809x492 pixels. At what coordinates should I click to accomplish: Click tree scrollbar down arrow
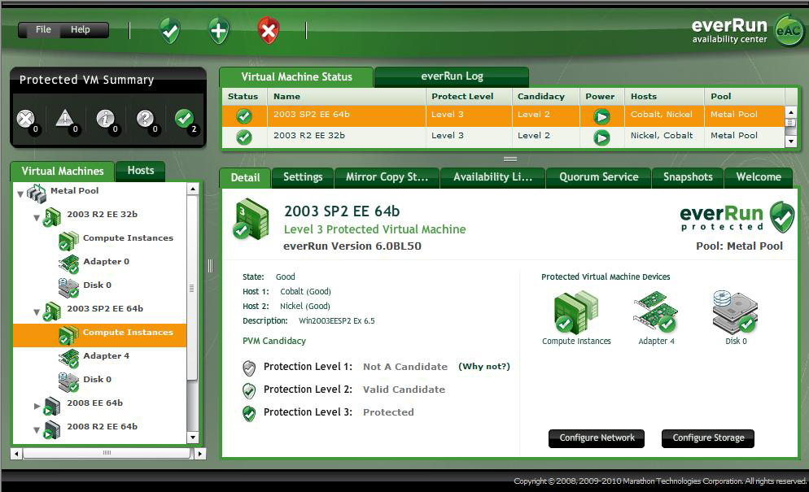pyautogui.click(x=192, y=438)
